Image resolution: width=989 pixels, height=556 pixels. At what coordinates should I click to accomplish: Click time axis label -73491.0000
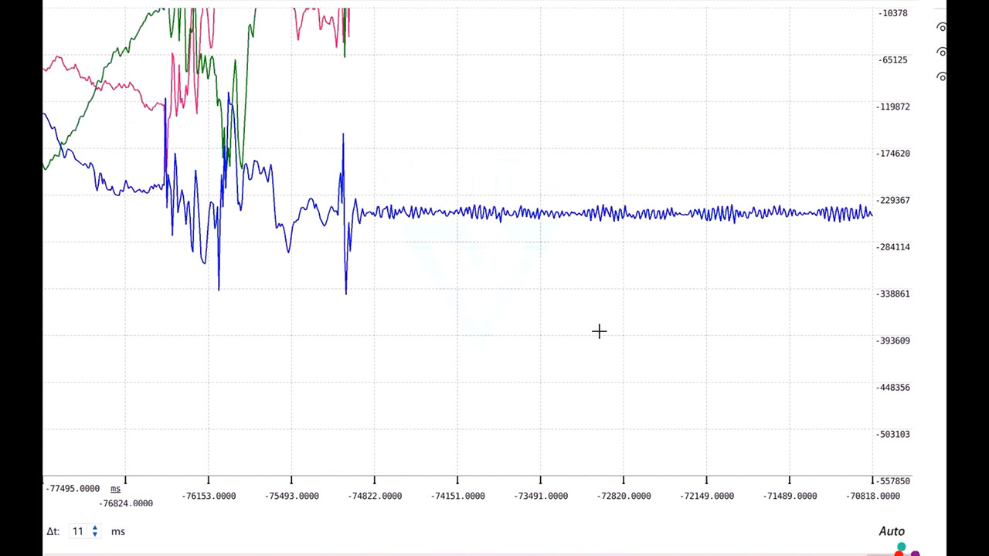[x=541, y=496]
